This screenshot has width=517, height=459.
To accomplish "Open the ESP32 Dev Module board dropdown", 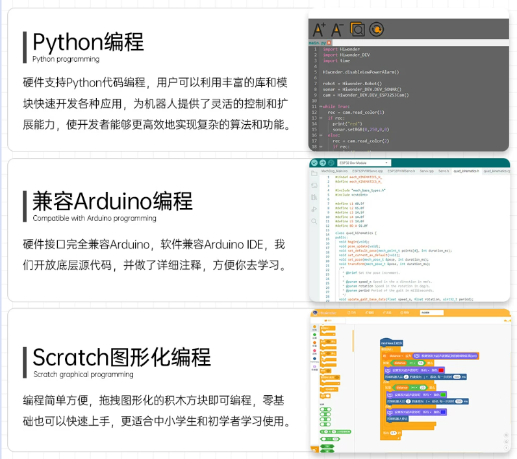I will click(364, 163).
